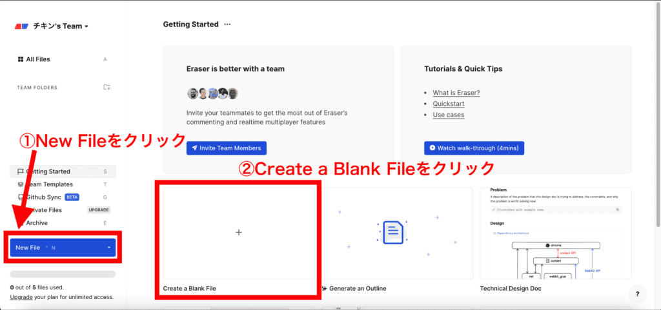Select Getting Started in sidebar

pos(63,171)
